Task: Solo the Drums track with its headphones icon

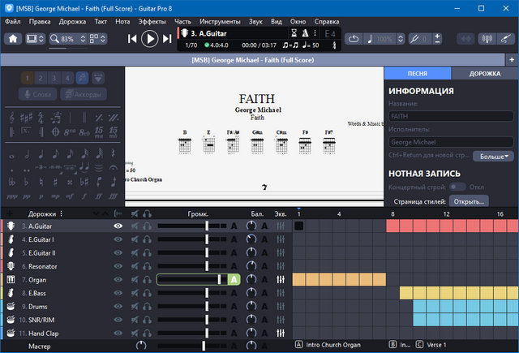Action: tap(147, 307)
